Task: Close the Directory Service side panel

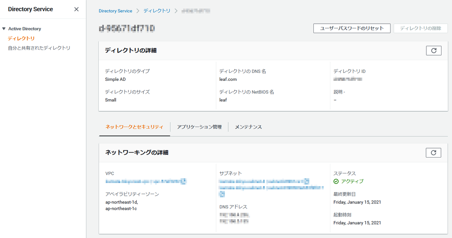Action: tap(76, 9)
